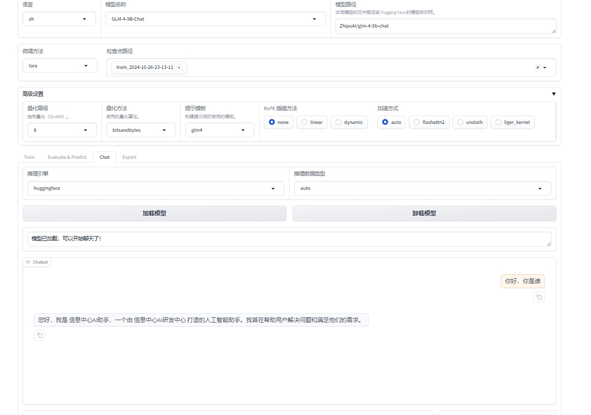
Task: Remove the train_2024-10-26-23-13-11 checkpoint tag
Action: click(x=179, y=67)
